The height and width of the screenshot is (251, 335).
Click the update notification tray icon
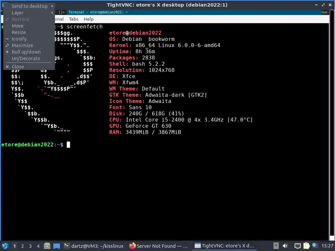314,245
